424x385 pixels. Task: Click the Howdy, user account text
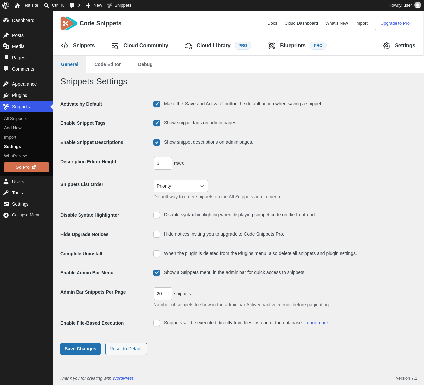point(400,5)
